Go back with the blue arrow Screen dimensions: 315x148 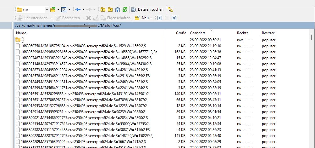[78, 9]
